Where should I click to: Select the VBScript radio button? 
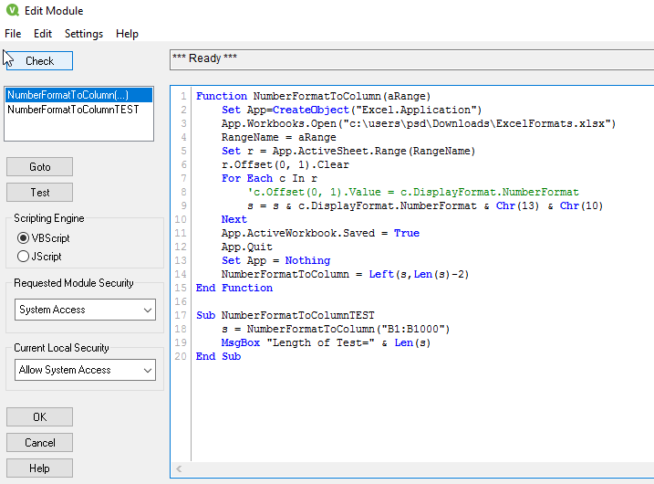(x=24, y=237)
